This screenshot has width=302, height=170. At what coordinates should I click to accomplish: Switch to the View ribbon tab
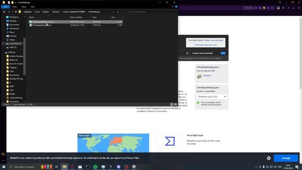(33, 7)
